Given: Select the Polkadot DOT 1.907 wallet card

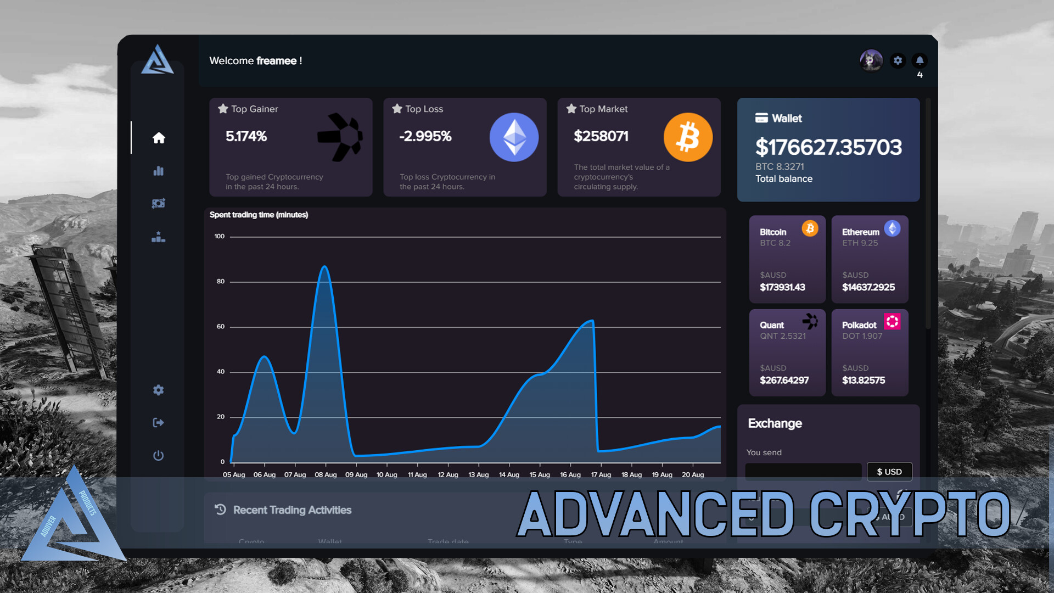Looking at the screenshot, I should [x=870, y=353].
